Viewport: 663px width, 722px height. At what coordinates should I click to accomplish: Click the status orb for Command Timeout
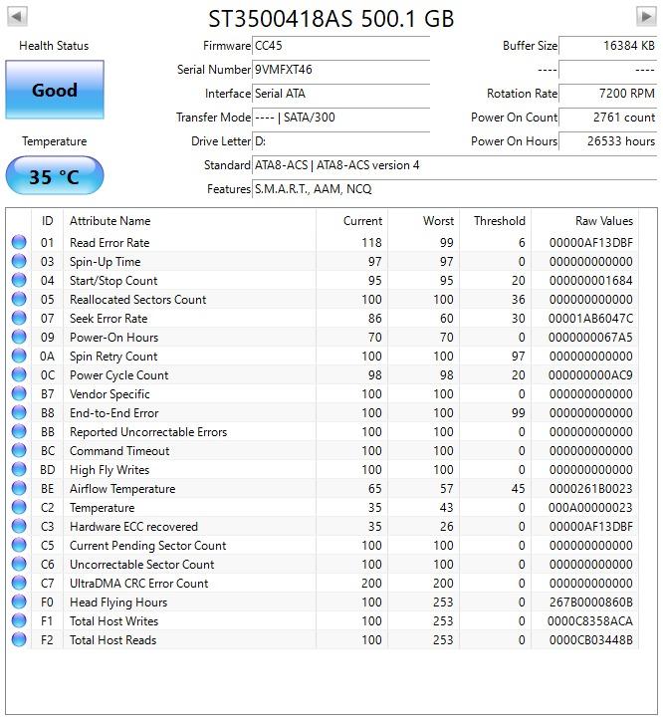(x=19, y=450)
